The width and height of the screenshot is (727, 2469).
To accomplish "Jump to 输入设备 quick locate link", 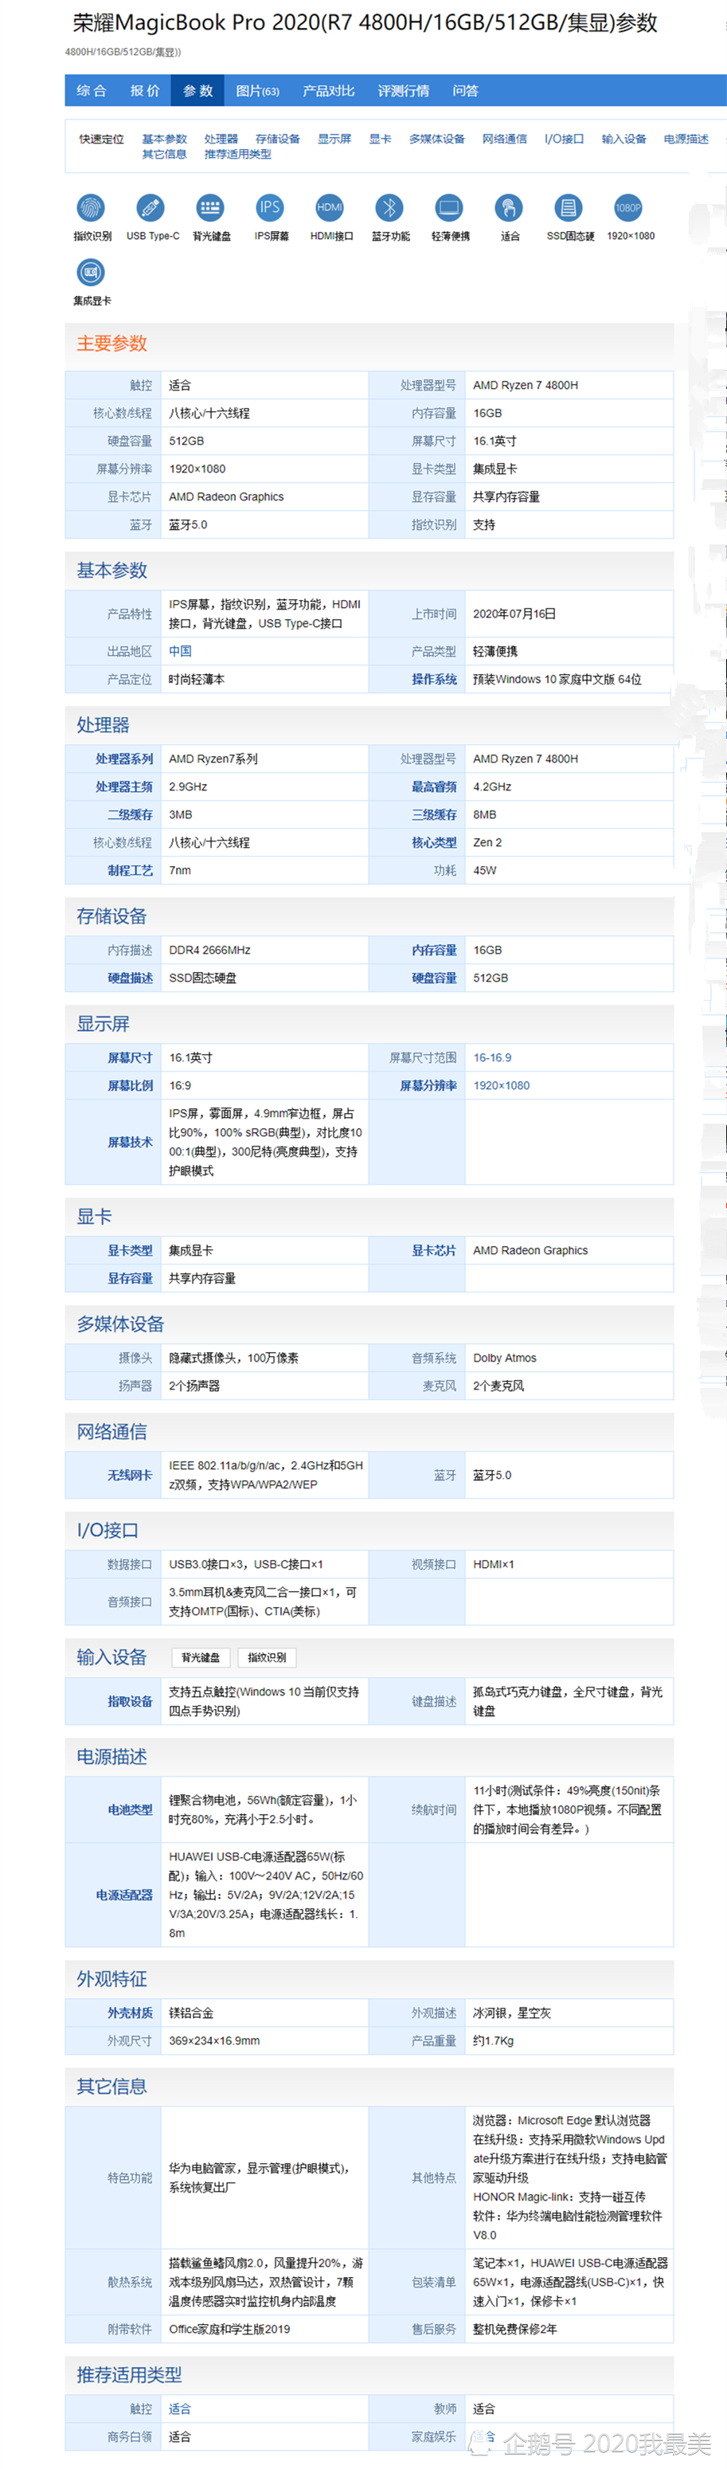I will pos(623,139).
